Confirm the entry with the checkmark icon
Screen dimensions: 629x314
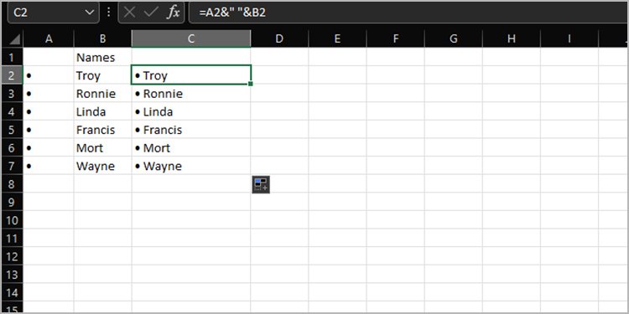(151, 13)
